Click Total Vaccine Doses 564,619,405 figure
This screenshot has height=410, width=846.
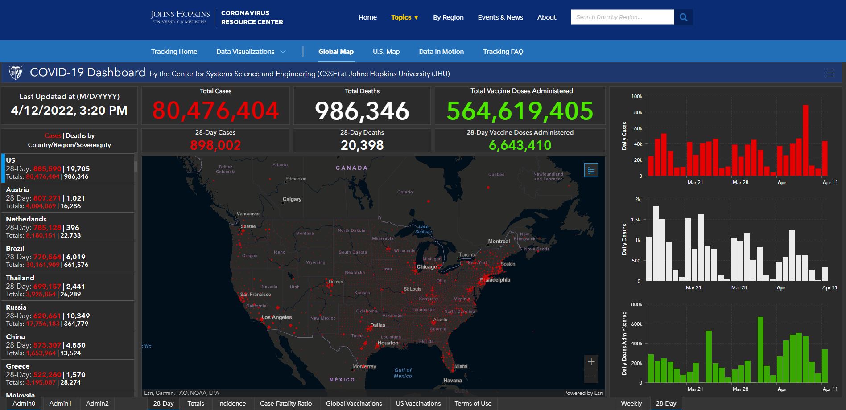point(520,111)
